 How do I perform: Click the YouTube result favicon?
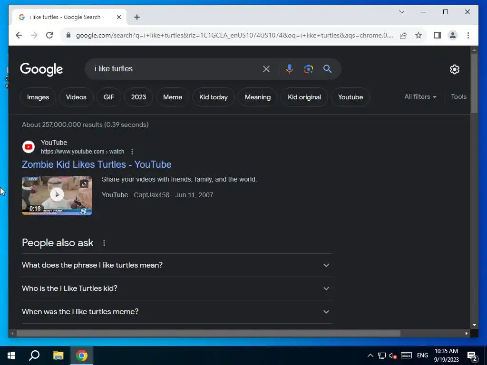pos(29,147)
